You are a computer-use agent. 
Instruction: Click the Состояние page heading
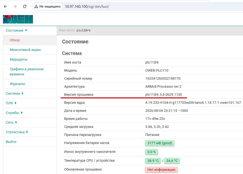click(75, 42)
